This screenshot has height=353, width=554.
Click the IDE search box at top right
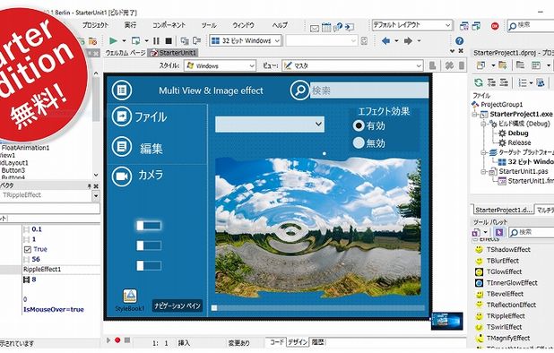(530, 25)
